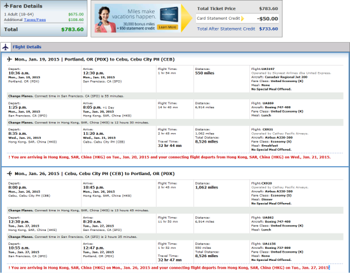Click flight number UA869
The image size is (350, 273).
[268, 103]
